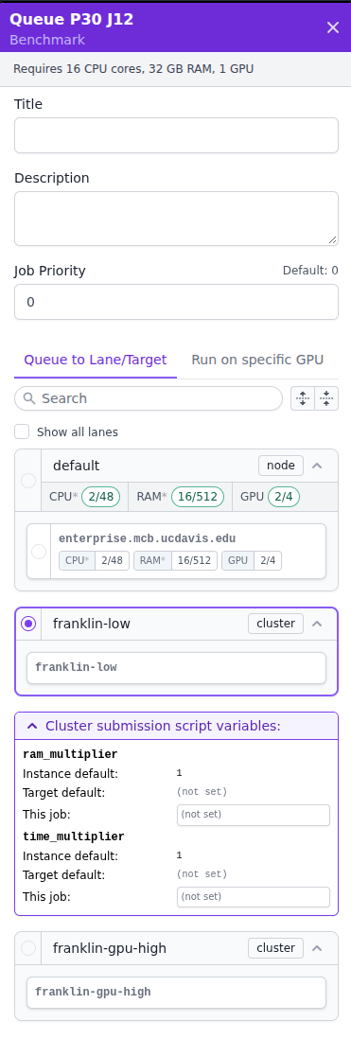Close the Queue P30 J12 dialog
This screenshot has height=1039, width=351.
[332, 27]
